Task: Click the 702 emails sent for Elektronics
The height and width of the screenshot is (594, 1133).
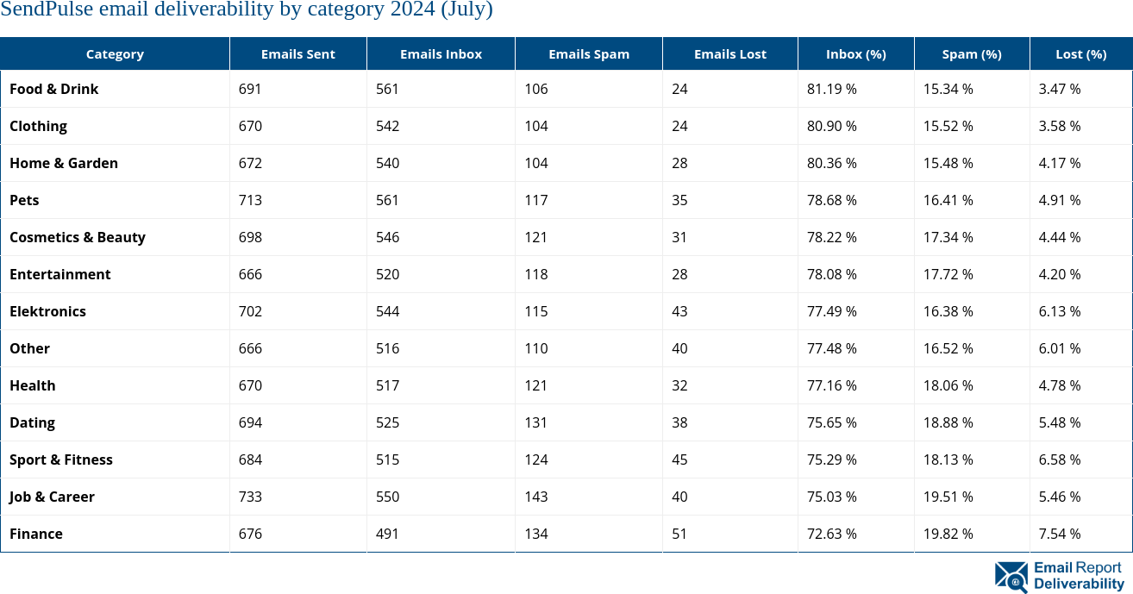Action: pos(250,311)
